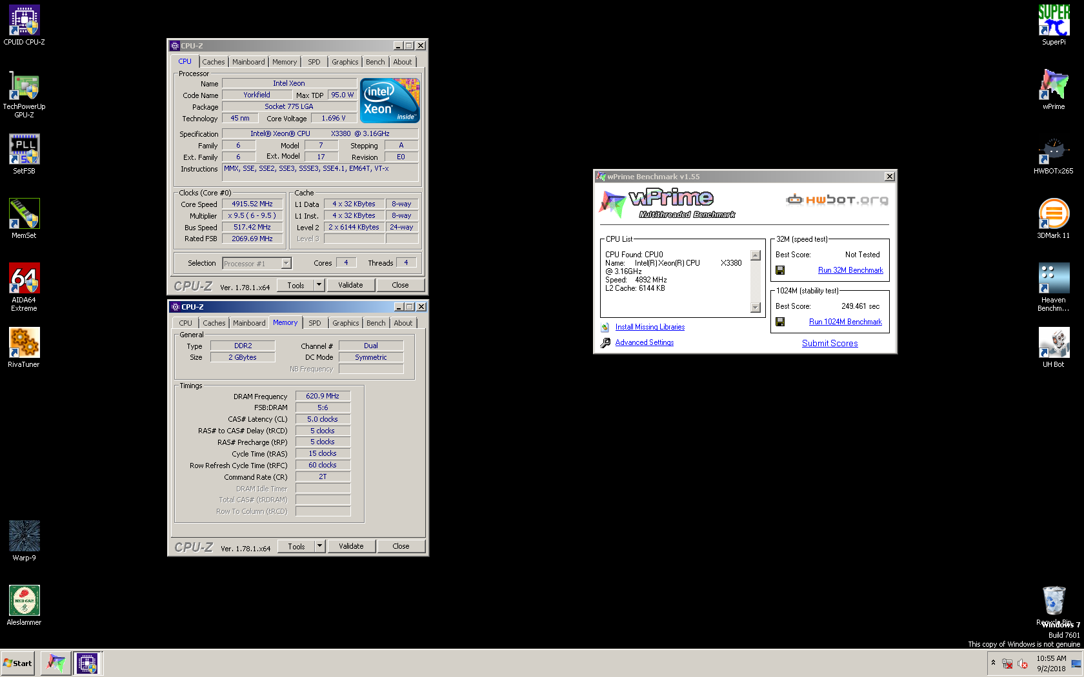Select the Heaven Benchmark desktop icon

coord(1054,287)
